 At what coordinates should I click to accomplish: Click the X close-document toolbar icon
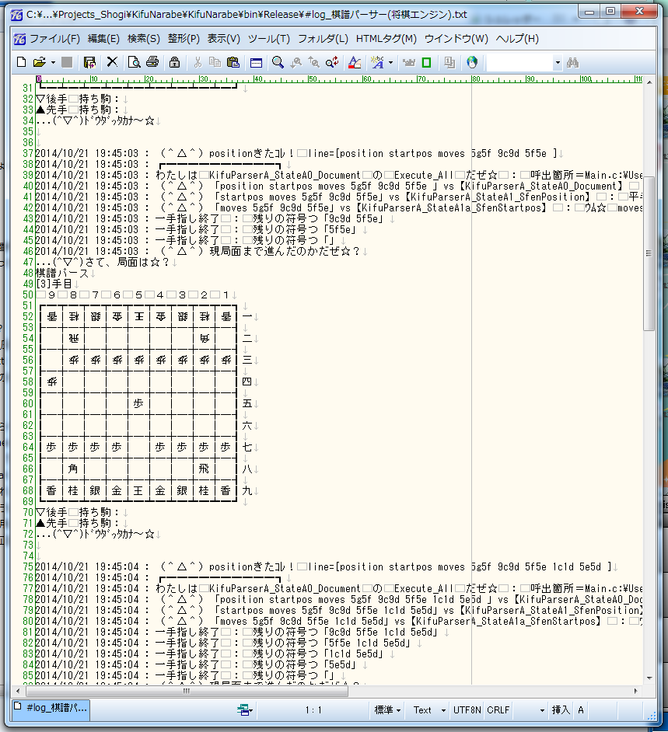pyautogui.click(x=112, y=62)
